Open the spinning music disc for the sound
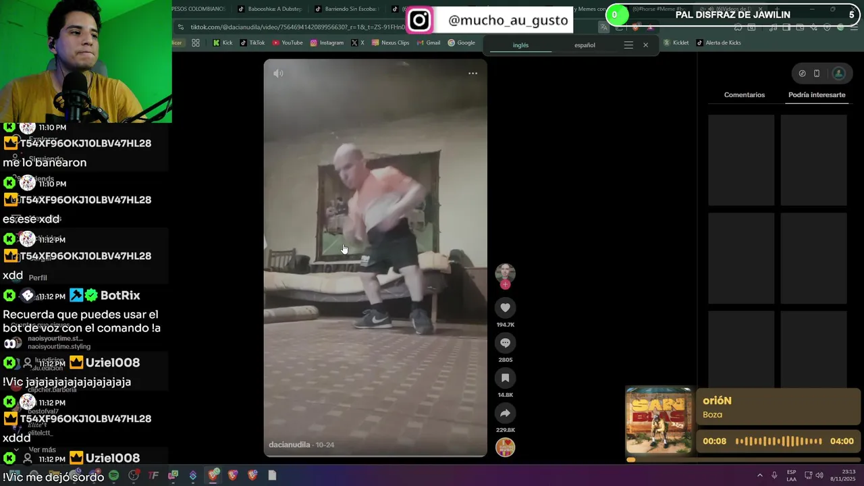 point(505,448)
